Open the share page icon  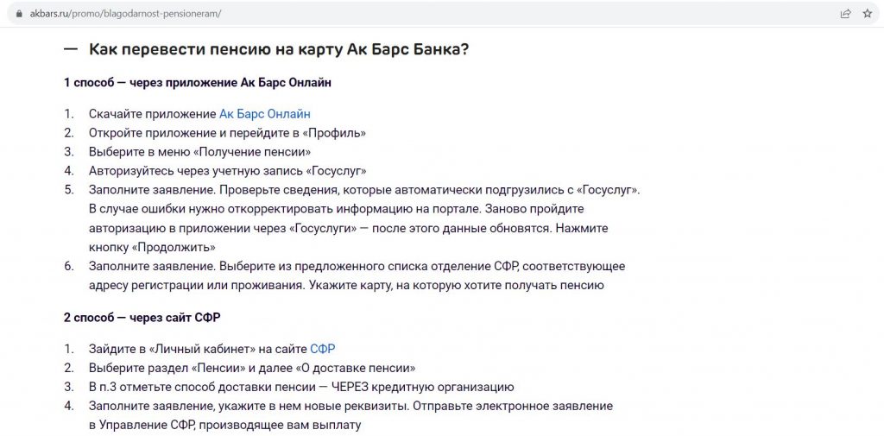point(845,14)
